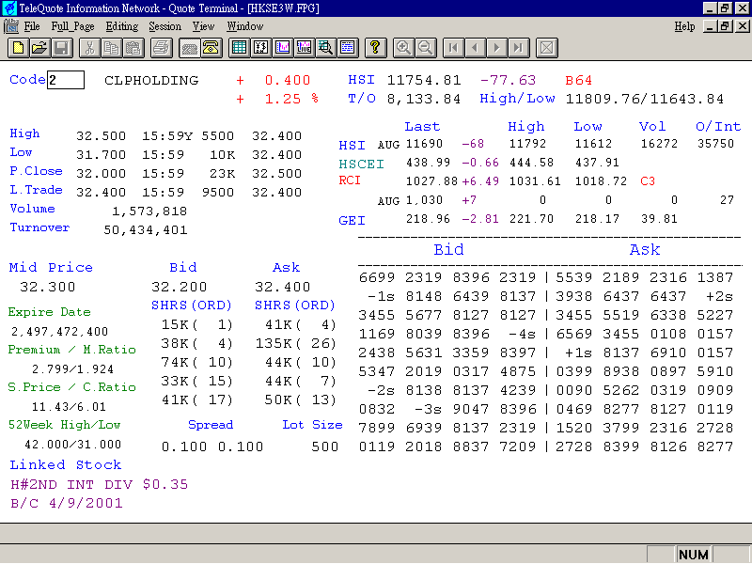The image size is (752, 564).
Task: Click the yellow telephone toolbar icon
Action: click(211, 48)
